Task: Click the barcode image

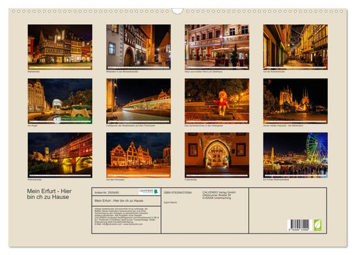Action: click(300, 225)
